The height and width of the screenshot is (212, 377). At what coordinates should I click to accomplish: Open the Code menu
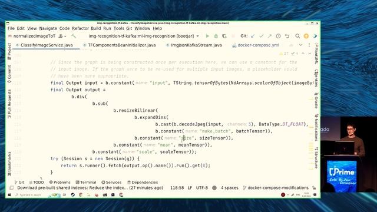pos(64,28)
